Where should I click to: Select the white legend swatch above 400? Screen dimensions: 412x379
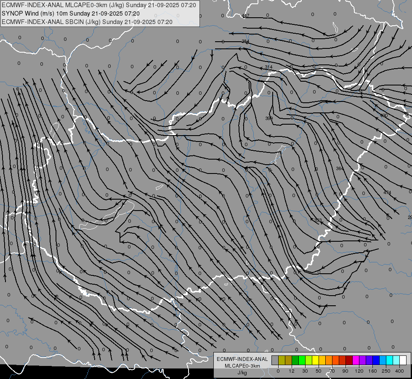tap(403, 360)
